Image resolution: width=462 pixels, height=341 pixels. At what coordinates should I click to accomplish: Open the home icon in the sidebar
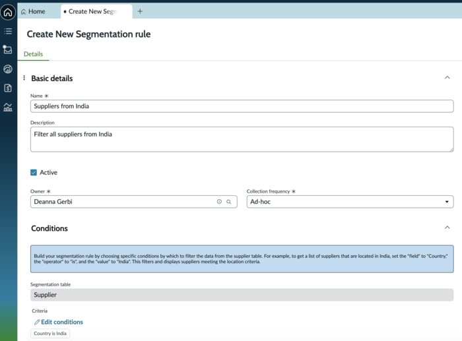coord(8,13)
